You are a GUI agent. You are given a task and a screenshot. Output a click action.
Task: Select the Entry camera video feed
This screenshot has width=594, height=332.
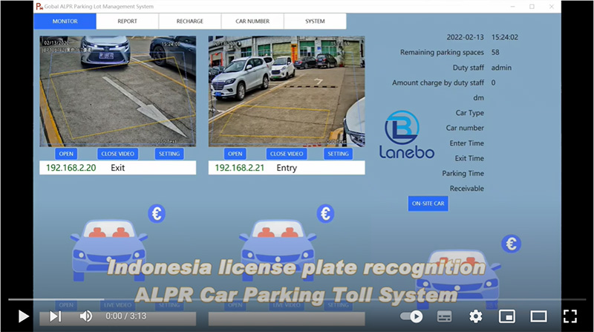tap(287, 91)
